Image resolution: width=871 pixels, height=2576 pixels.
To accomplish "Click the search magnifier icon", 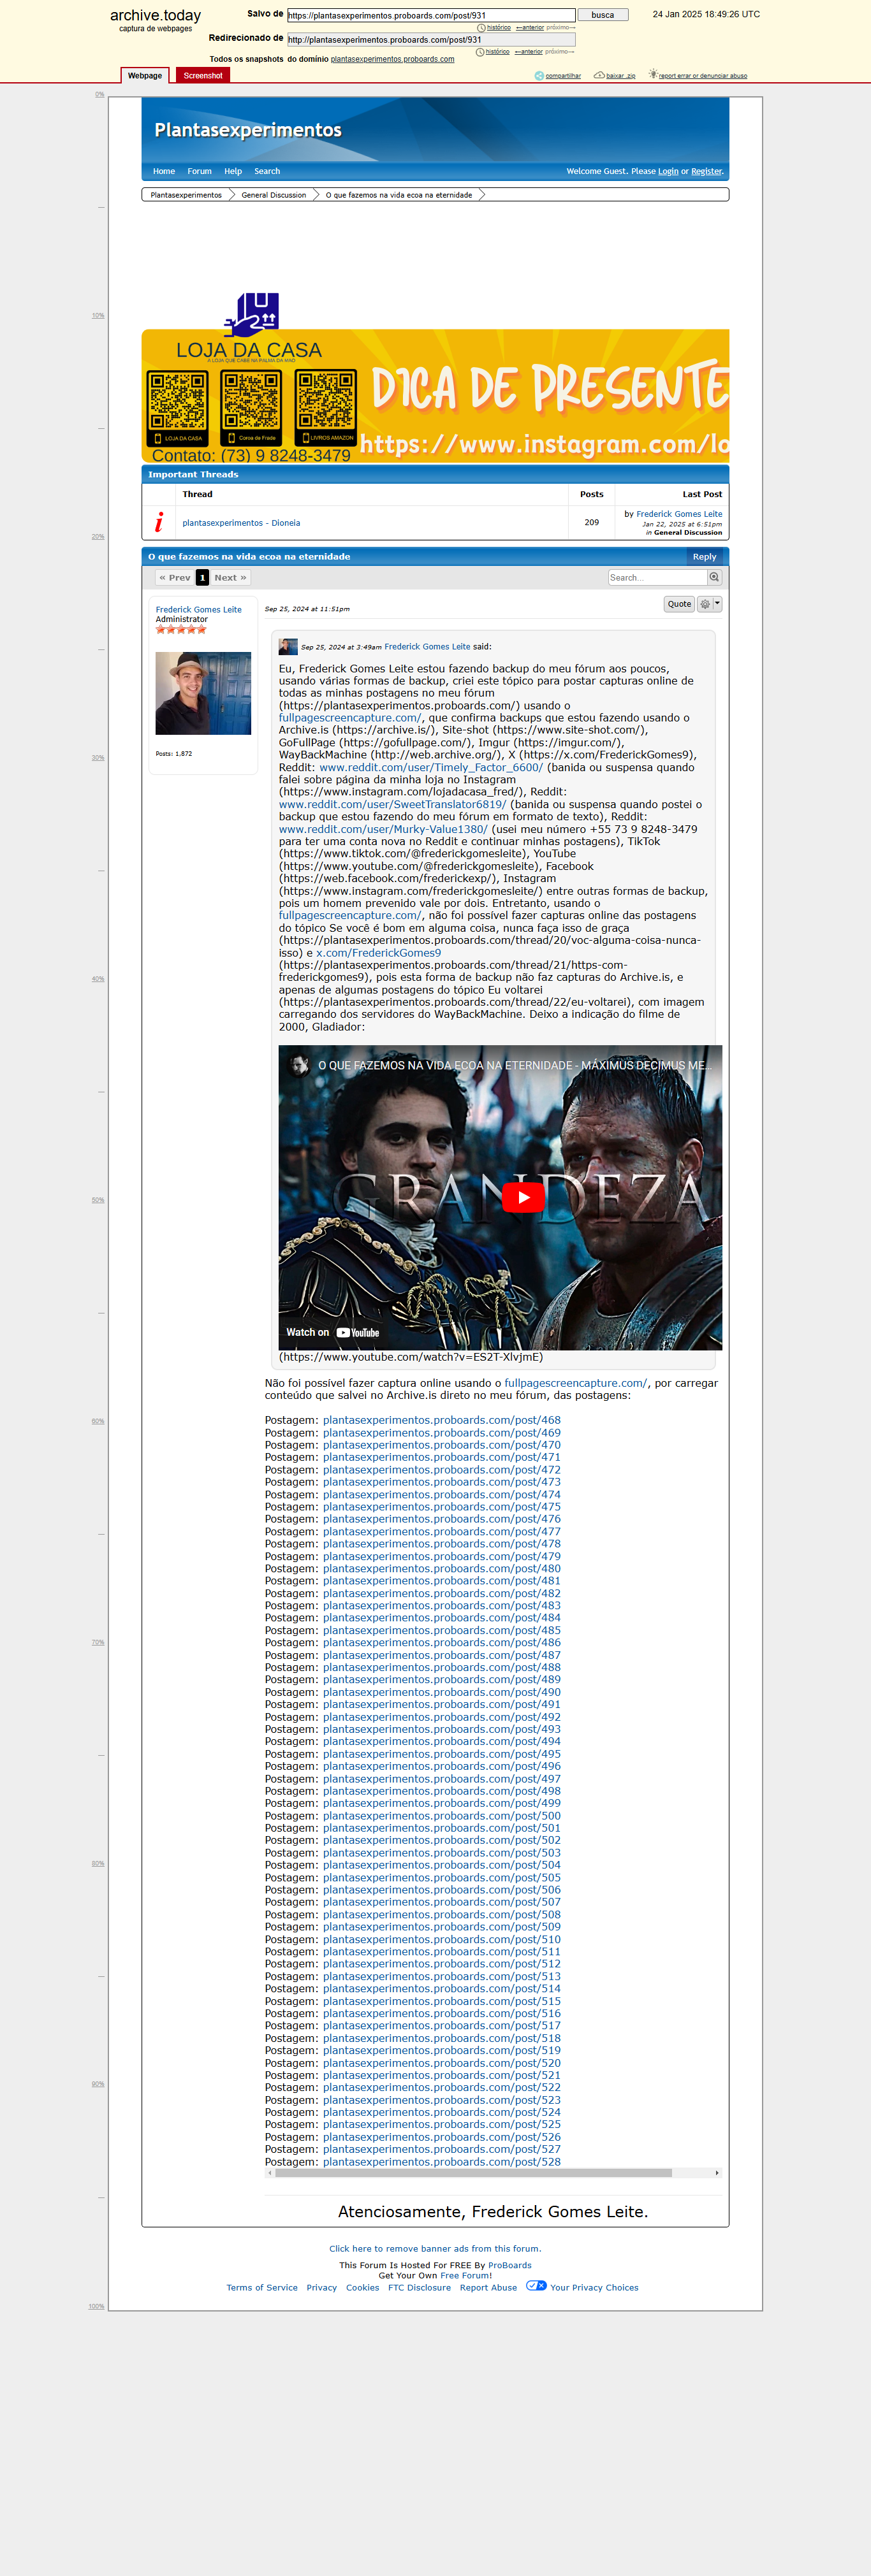I will tap(714, 577).
